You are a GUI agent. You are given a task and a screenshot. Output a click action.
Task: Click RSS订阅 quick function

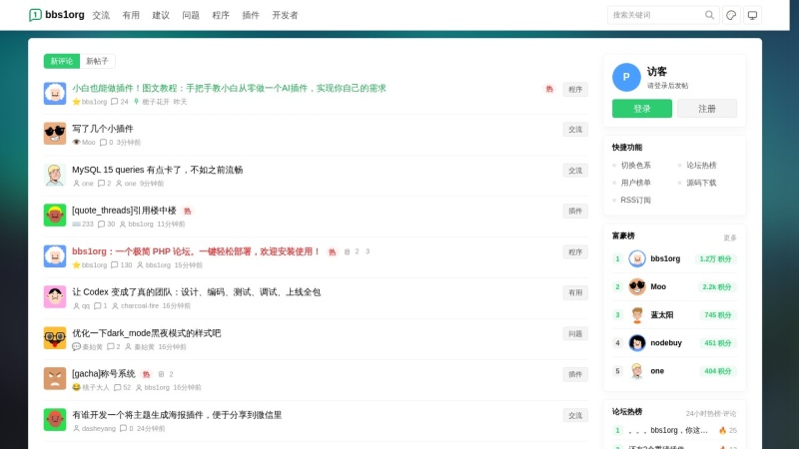coord(635,201)
